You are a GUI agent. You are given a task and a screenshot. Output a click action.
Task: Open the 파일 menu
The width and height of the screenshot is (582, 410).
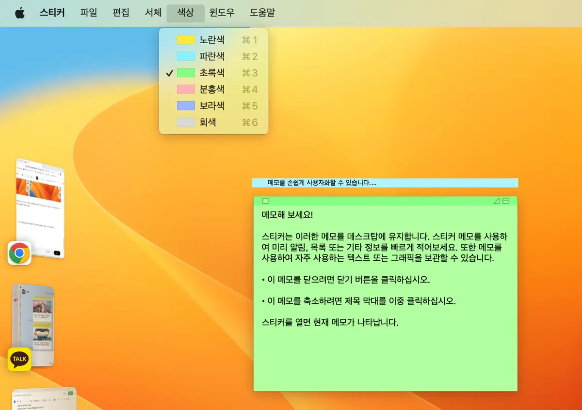point(88,13)
